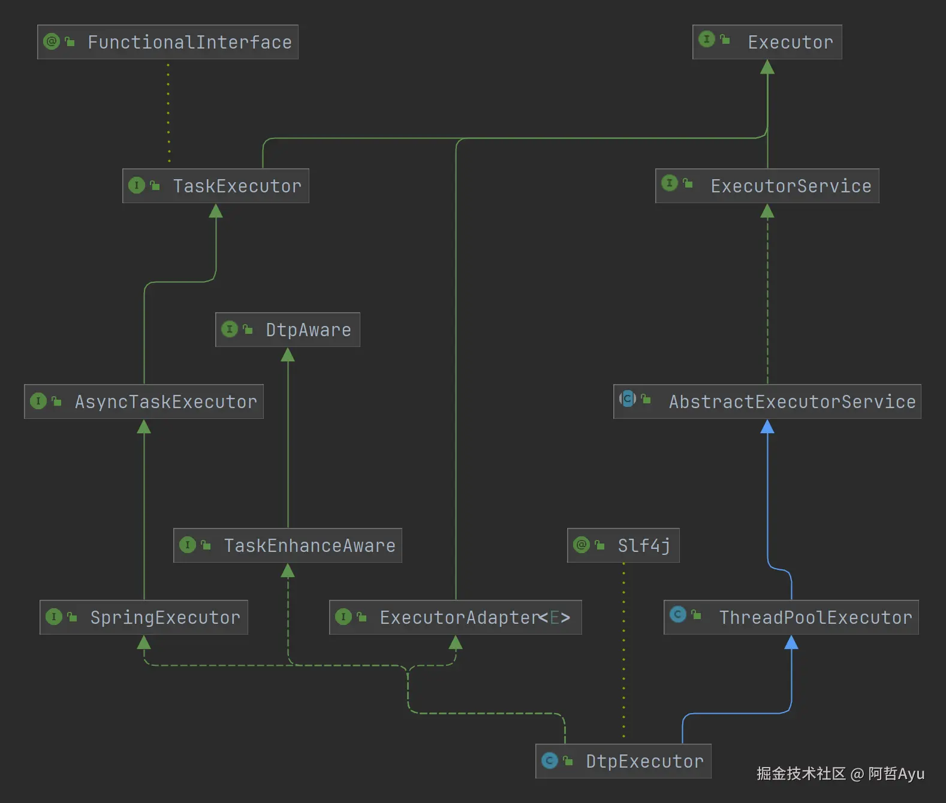Click the interface icon on DtpAware node
946x803 pixels.
(230, 329)
